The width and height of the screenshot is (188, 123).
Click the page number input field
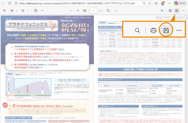93,11
